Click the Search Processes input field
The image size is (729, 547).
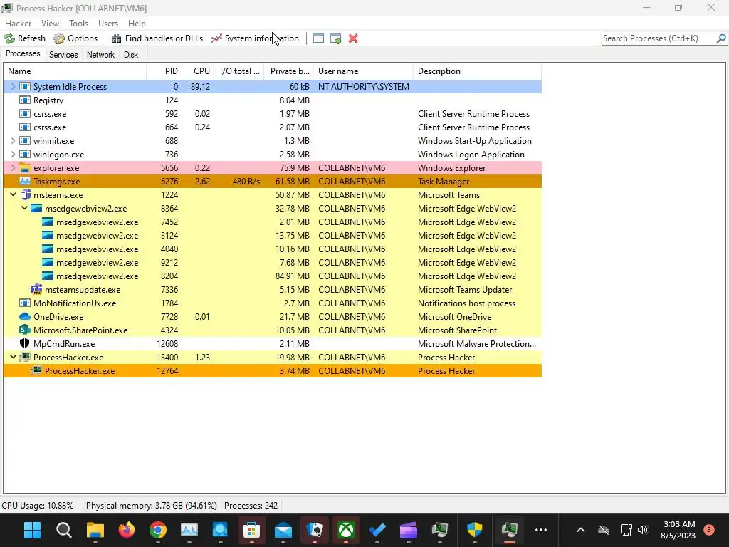658,38
